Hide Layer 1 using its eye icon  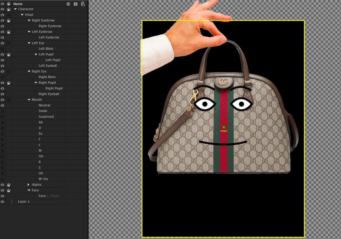pos(2,202)
